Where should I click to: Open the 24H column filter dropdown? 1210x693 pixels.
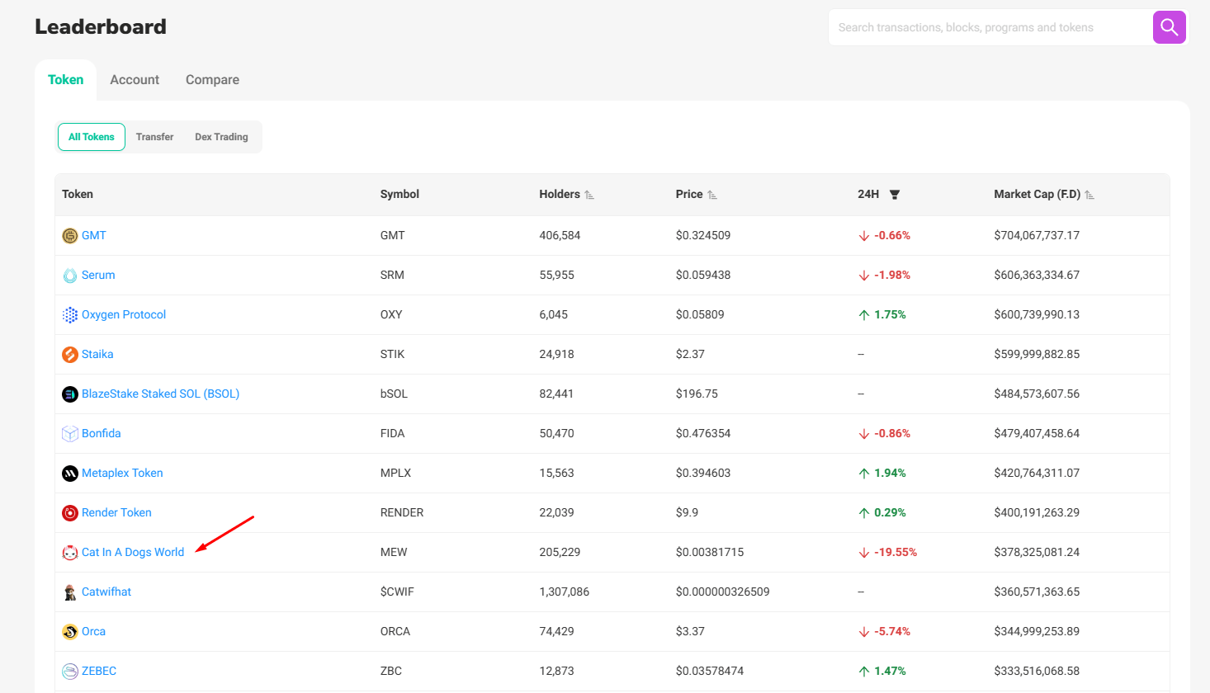895,195
